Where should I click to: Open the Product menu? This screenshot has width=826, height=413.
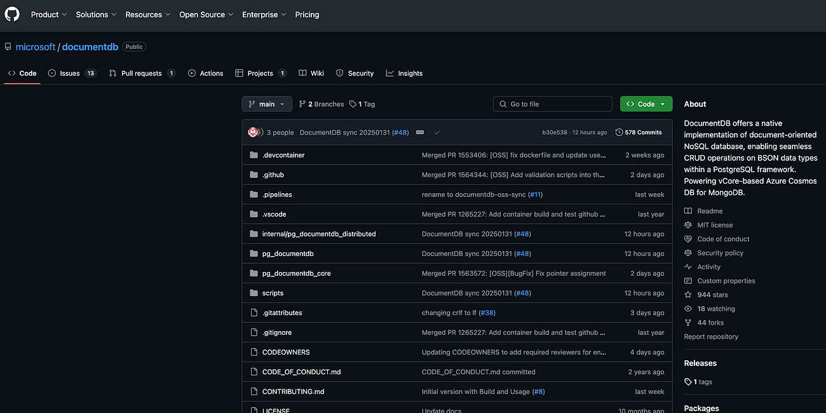pos(49,15)
